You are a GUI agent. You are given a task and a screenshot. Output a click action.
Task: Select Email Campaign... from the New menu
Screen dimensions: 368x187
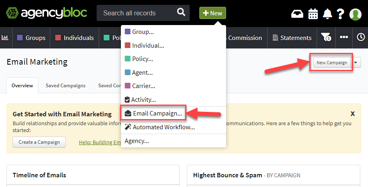(x=153, y=113)
